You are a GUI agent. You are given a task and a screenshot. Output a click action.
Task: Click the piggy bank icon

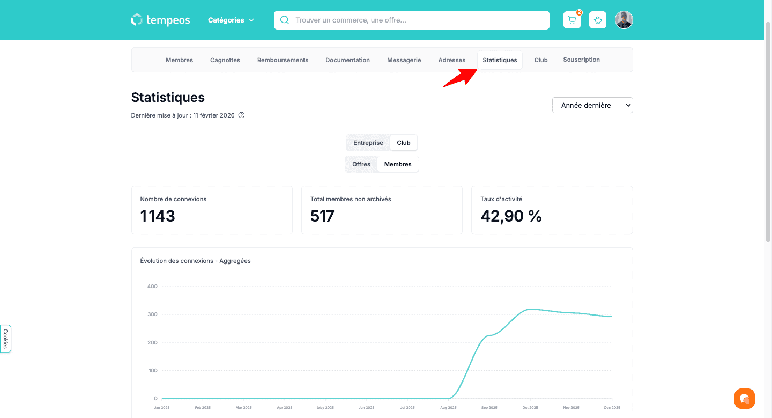click(597, 20)
